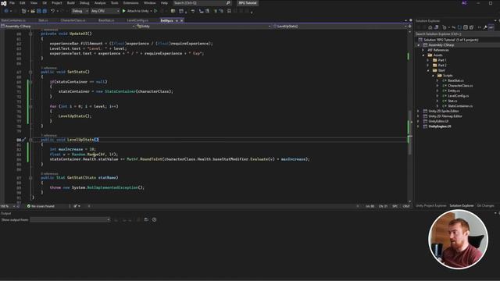Click the search magnifier icon in title bar
500x281 pixels.
pos(228,3)
